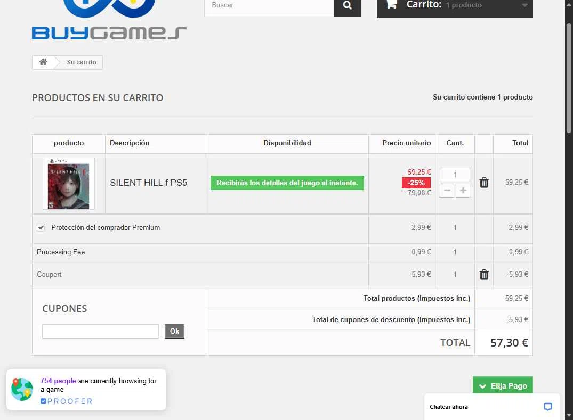Image resolution: width=573 pixels, height=420 pixels.
Task: Click the Su carrito breadcrumb
Action: coord(82,62)
